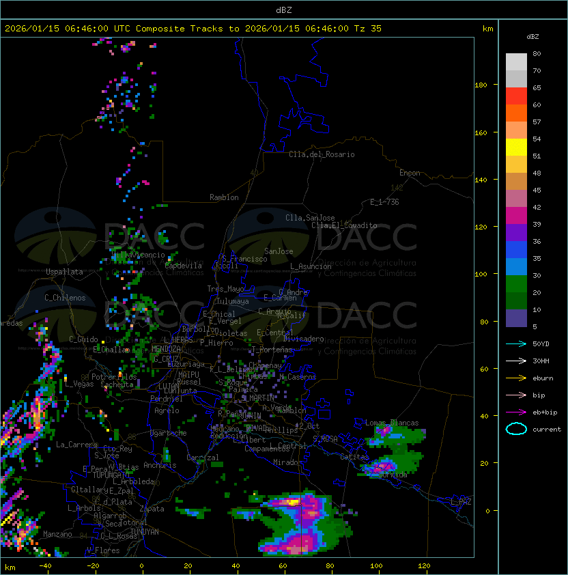Click the magenta eb+bip arrow in legend
This screenshot has width=568, height=575.
point(516,412)
